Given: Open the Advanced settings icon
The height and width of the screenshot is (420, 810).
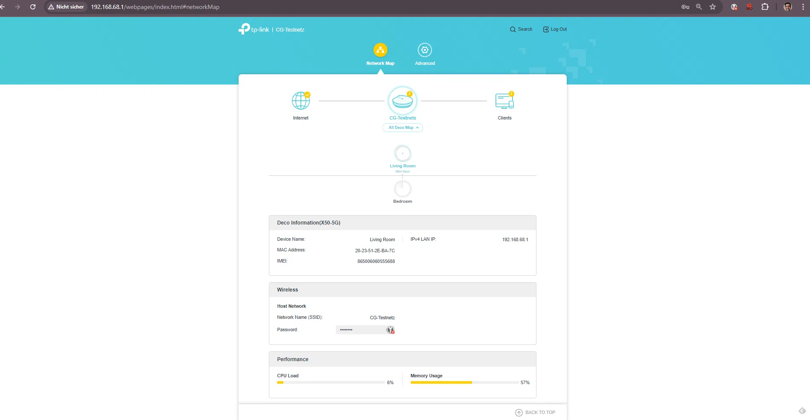Looking at the screenshot, I should coord(425,50).
